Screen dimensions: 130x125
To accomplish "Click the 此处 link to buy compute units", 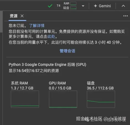I will [x=51, y=36].
